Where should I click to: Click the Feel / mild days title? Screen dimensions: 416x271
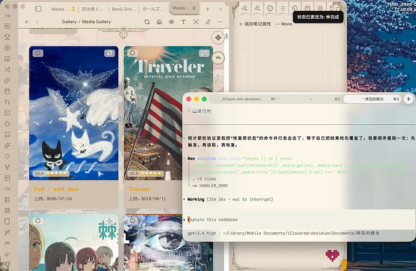[x=56, y=189]
